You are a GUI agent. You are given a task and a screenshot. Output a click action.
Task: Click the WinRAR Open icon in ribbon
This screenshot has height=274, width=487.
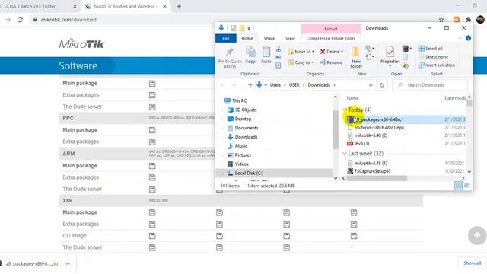pos(406,49)
